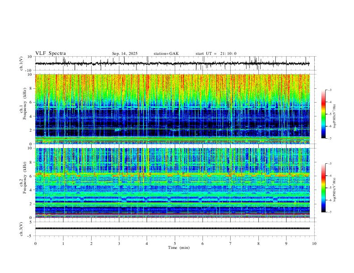Click the date text "Sep. 14, 2025"
354x273 pixels.
pos(125,54)
